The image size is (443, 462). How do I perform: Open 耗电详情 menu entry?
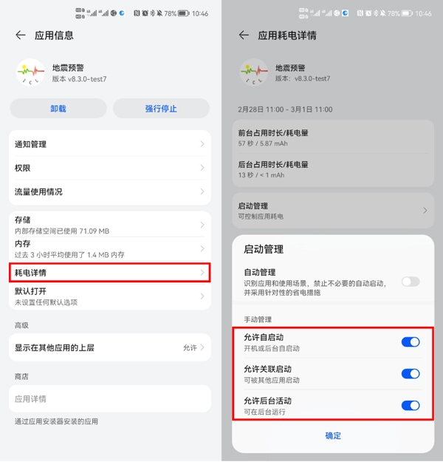pos(109,273)
